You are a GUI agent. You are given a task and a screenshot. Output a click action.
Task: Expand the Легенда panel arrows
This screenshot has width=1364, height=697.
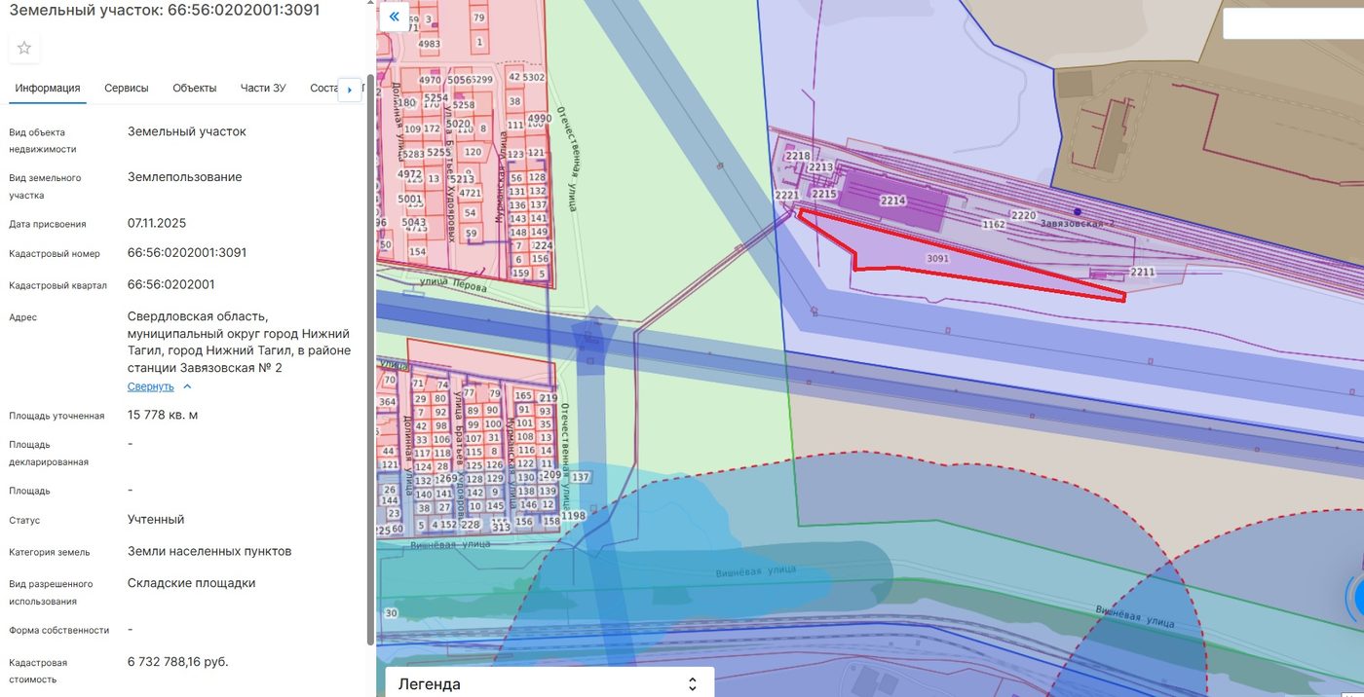coord(693,684)
